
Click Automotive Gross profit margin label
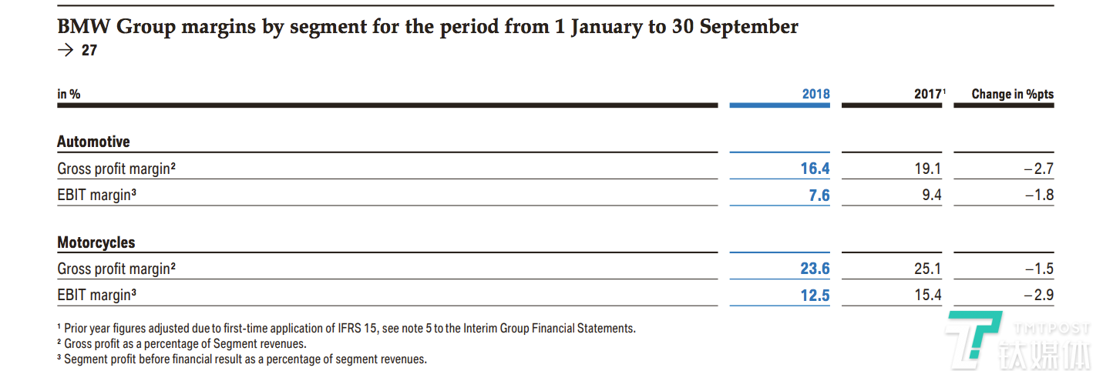pyautogui.click(x=116, y=169)
